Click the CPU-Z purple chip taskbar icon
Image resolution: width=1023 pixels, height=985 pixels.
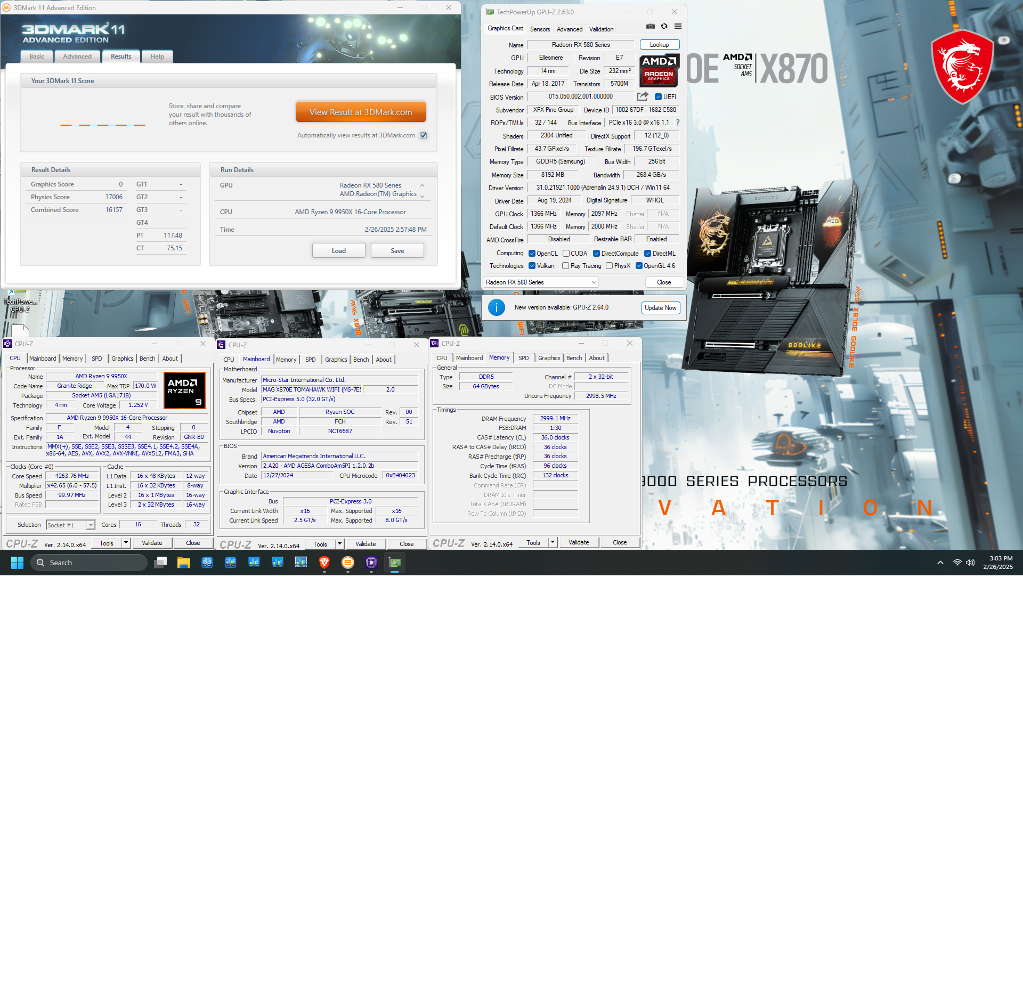point(371,563)
